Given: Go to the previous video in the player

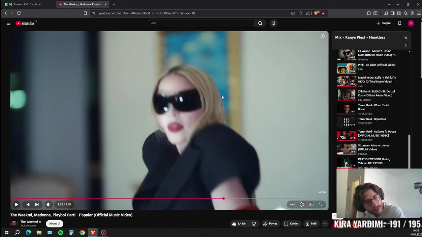Looking at the screenshot, I should coord(28,204).
